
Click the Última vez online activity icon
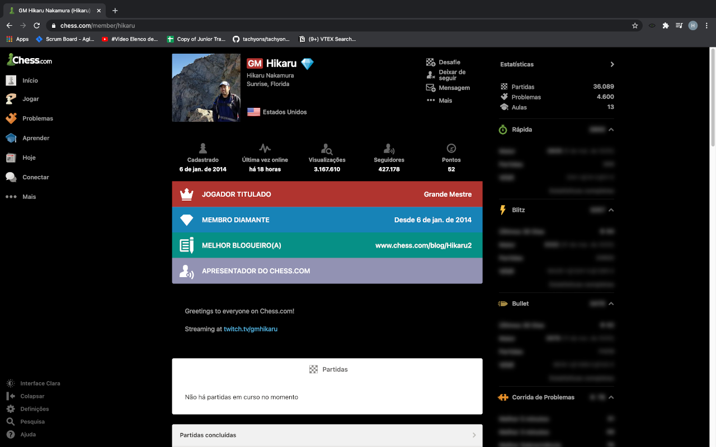(x=265, y=148)
